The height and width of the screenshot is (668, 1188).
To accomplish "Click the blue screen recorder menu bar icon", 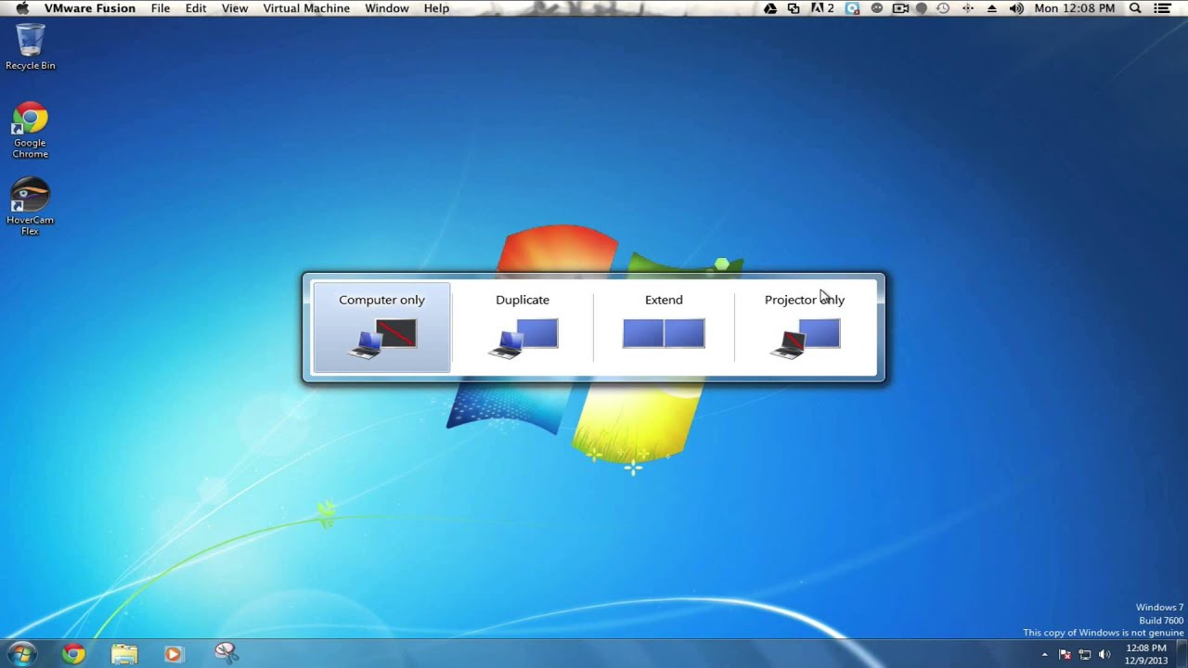I will point(852,8).
